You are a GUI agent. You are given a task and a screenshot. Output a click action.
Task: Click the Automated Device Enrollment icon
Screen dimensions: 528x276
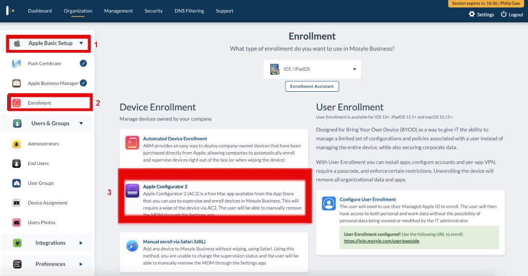(x=132, y=143)
